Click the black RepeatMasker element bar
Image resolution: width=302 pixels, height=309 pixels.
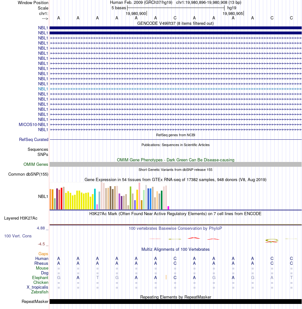click(175, 301)
